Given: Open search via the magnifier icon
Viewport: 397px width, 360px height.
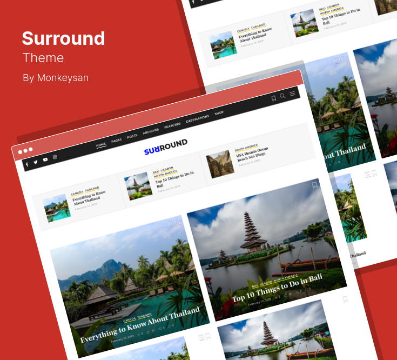Looking at the screenshot, I should tap(283, 96).
